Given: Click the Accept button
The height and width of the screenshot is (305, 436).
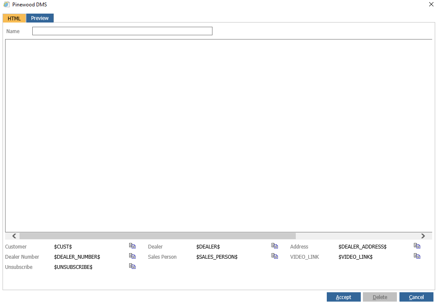Looking at the screenshot, I should [344, 297].
